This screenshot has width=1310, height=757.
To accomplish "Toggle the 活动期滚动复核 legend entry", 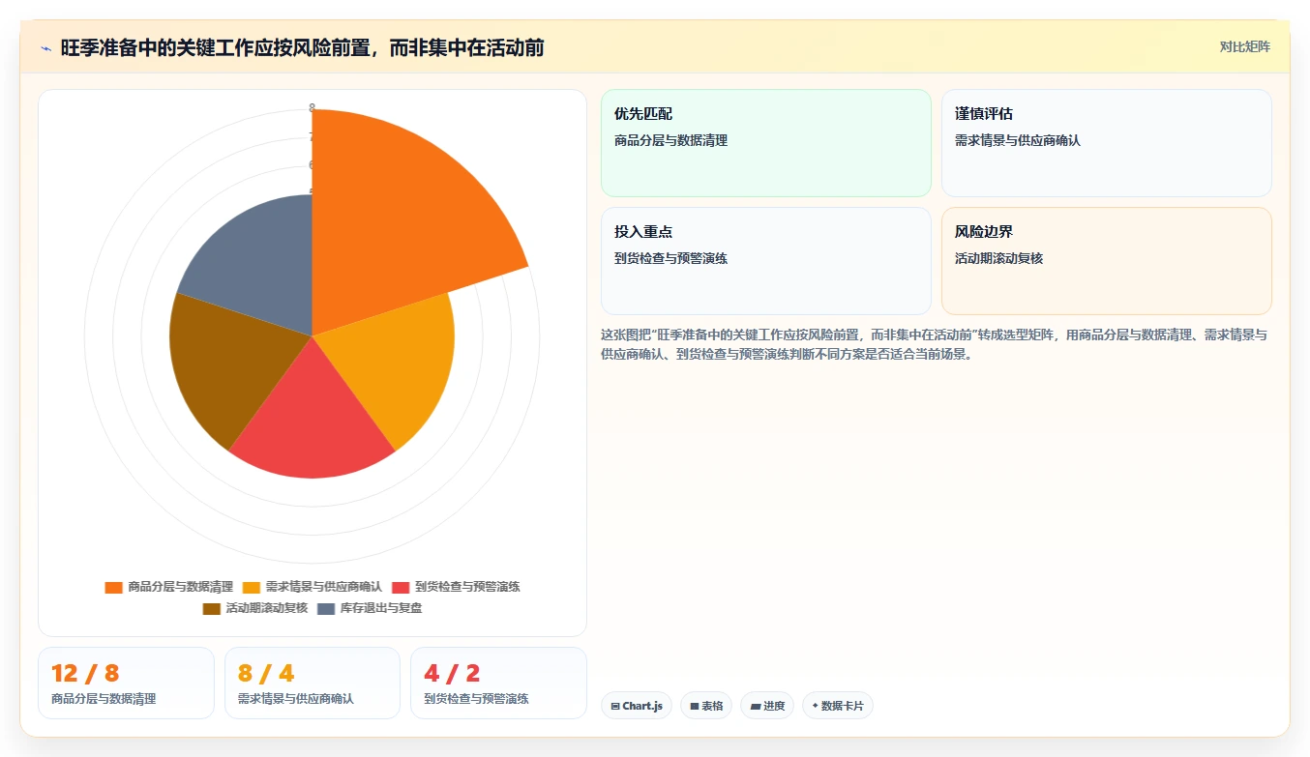I will 254,608.
